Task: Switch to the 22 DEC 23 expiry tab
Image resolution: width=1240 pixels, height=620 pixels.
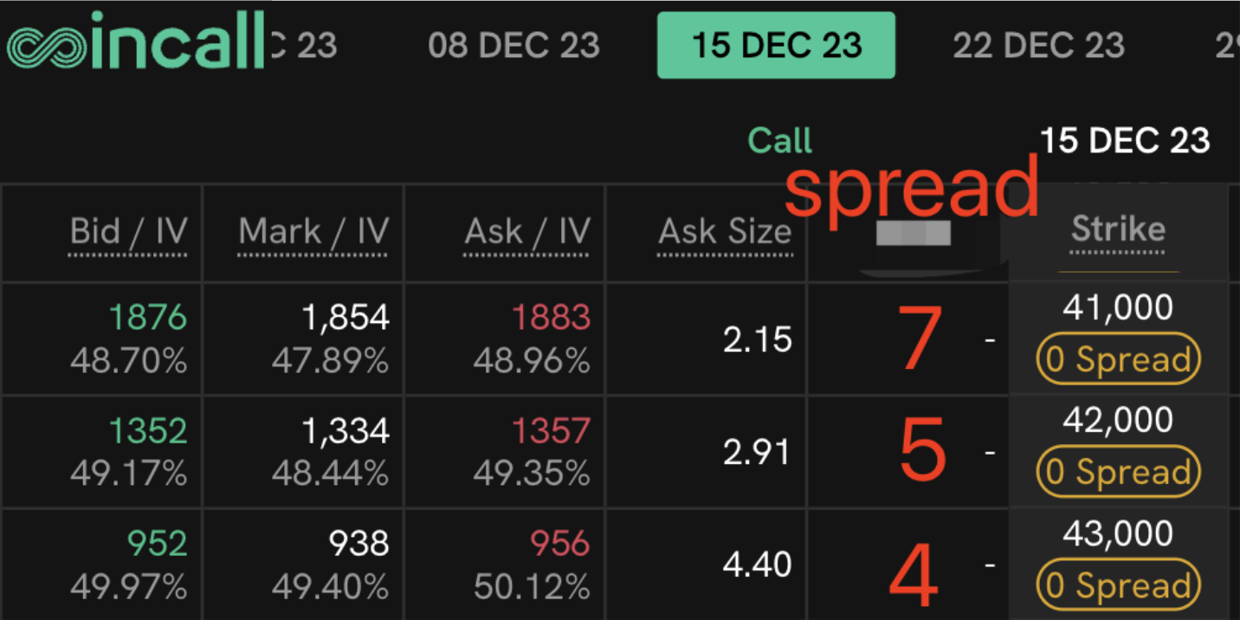Action: tap(1037, 45)
